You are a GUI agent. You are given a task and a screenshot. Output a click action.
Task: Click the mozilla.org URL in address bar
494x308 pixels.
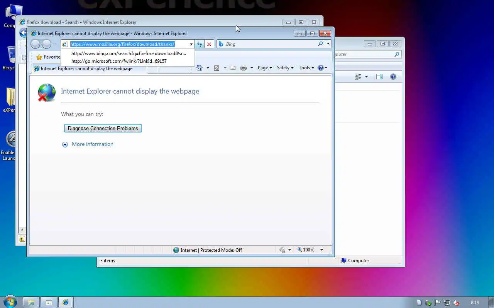pyautogui.click(x=122, y=44)
